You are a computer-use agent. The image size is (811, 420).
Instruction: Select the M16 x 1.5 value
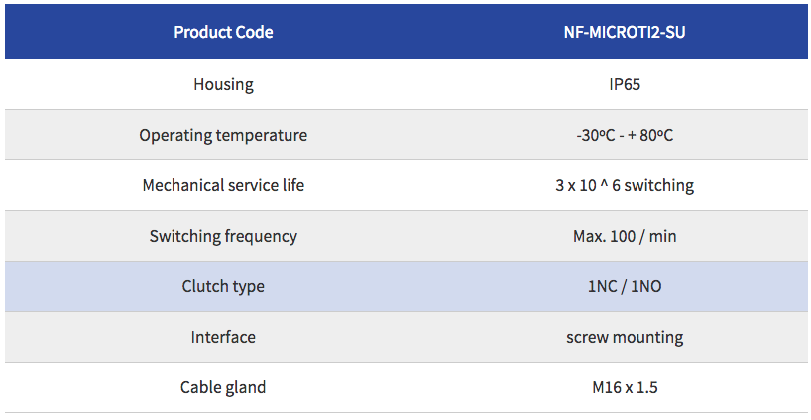click(x=625, y=387)
